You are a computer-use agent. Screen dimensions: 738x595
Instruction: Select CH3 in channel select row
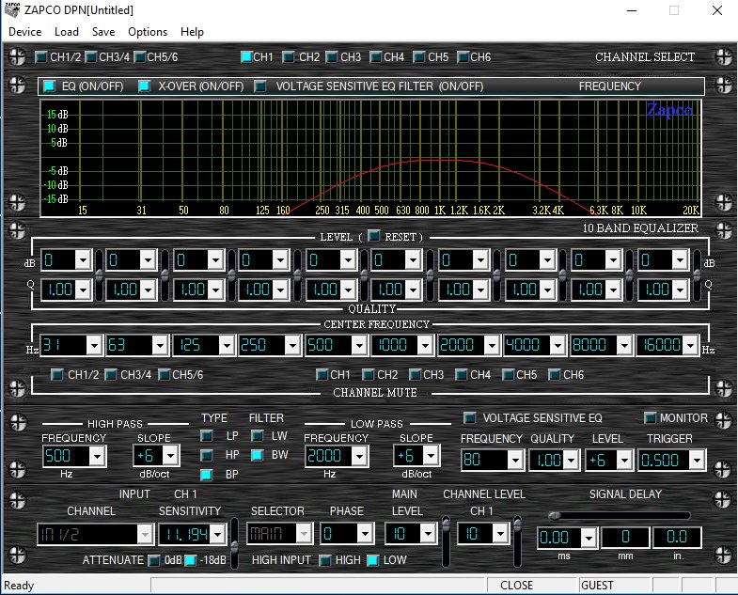(x=332, y=57)
